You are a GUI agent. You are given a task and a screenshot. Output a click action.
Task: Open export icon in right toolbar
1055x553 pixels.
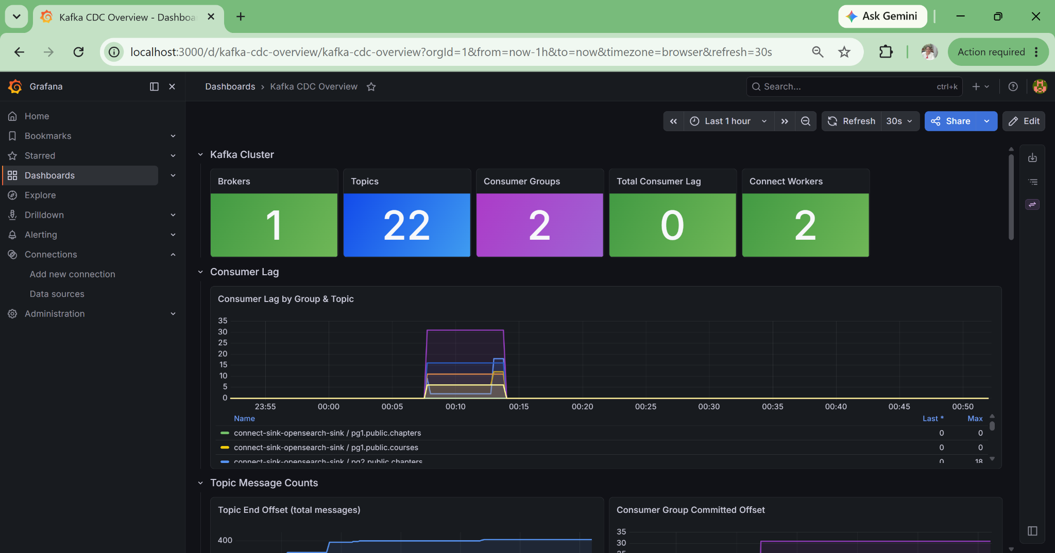[1032, 158]
